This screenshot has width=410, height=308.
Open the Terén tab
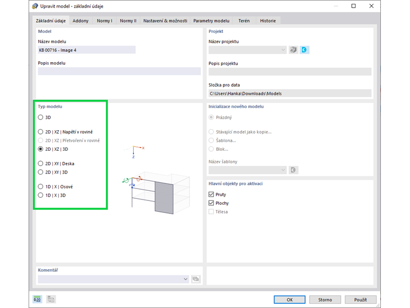coord(244,21)
